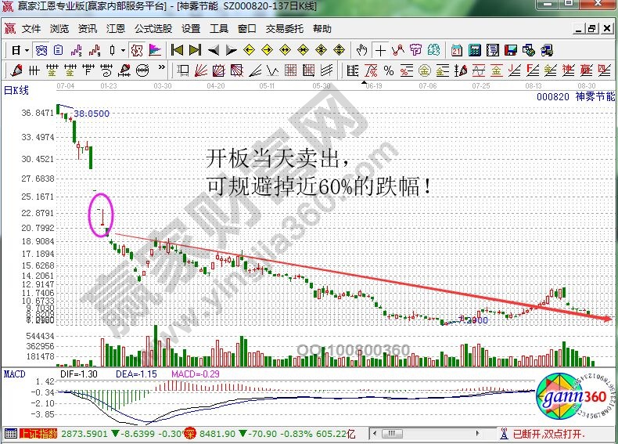Image resolution: width=618 pixels, height=444 pixels.
Task: Open the 日 period dropdown arrow
Action: (27, 50)
